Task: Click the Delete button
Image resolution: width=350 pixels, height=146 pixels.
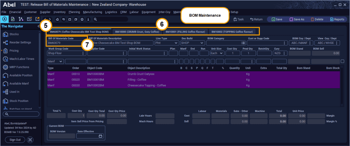Action: coord(317,19)
